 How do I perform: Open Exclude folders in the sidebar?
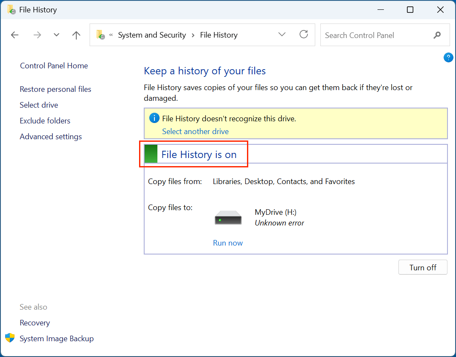pyautogui.click(x=45, y=121)
